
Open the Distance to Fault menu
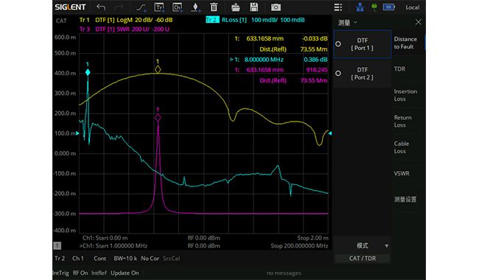(x=405, y=43)
